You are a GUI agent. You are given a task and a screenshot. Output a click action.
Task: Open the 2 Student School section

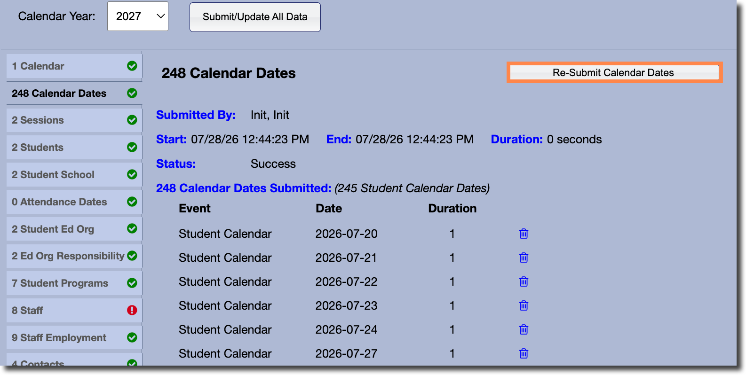74,175
